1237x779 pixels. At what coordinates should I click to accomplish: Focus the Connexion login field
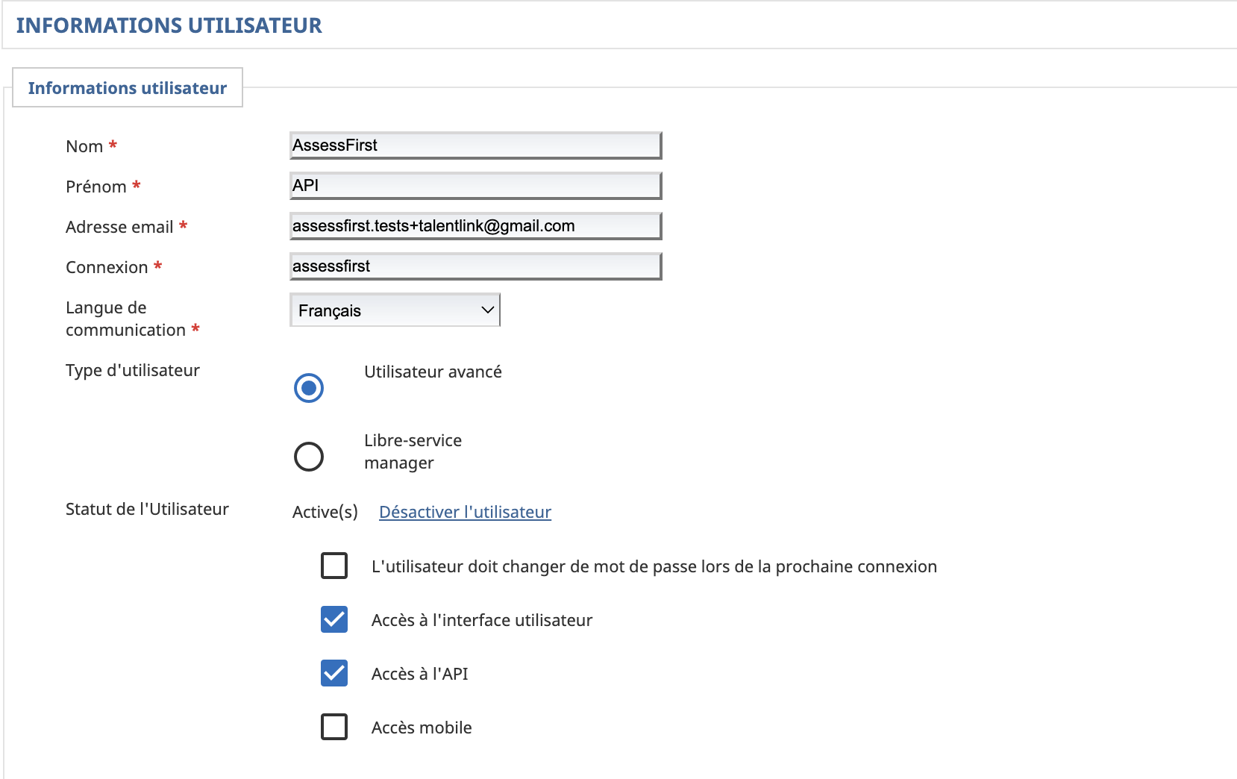pos(475,266)
